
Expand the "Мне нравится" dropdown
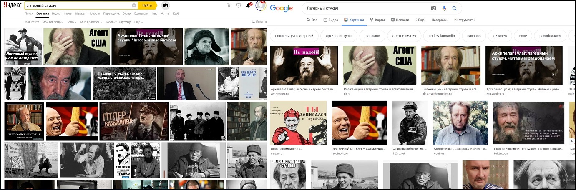tap(91, 22)
